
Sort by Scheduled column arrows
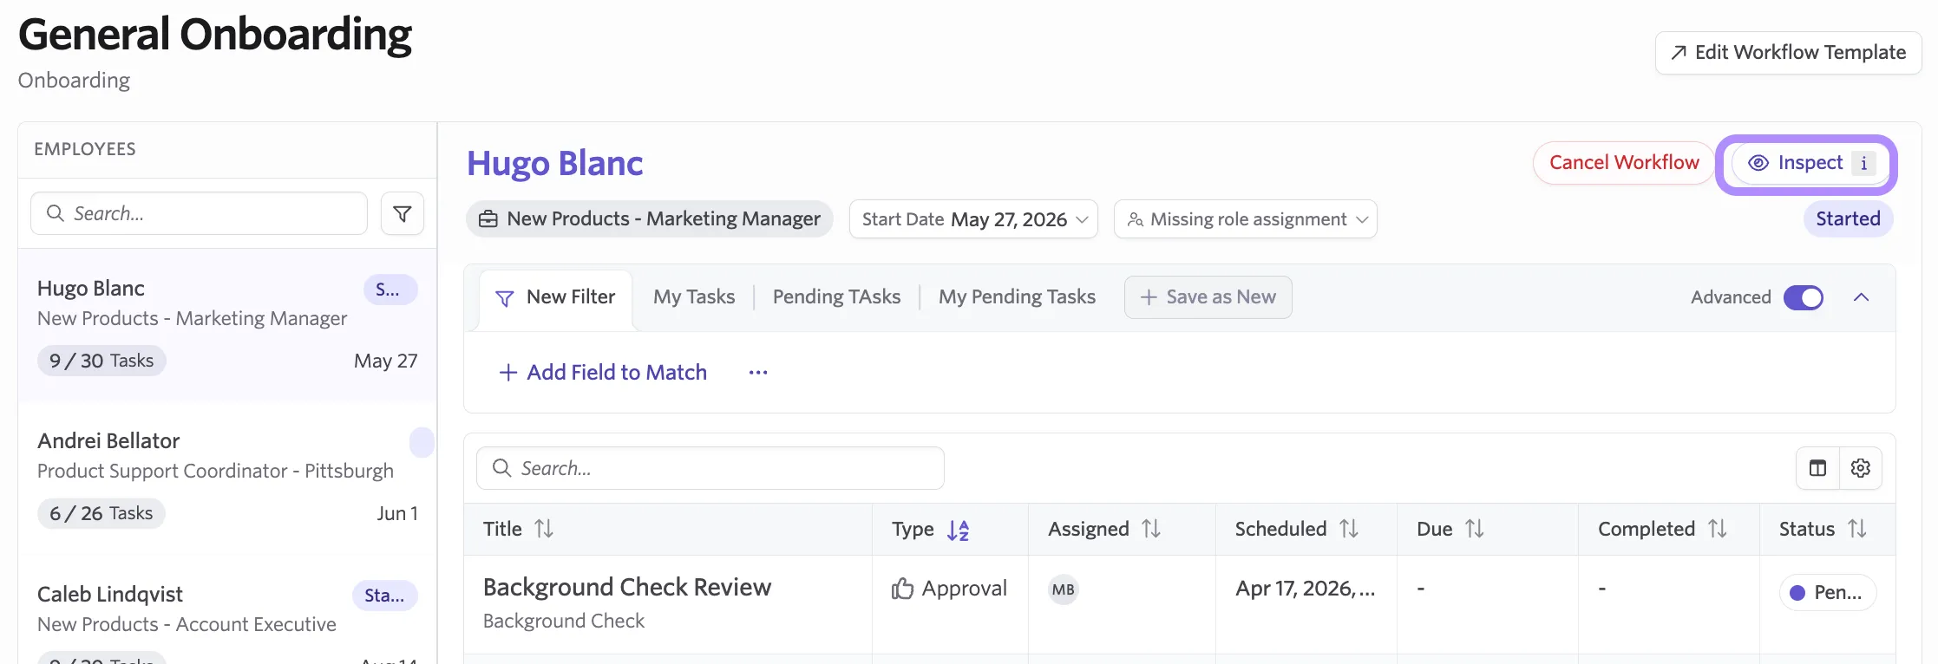point(1349,529)
